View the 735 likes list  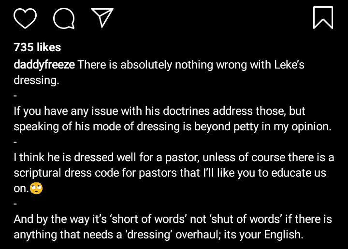[37, 47]
